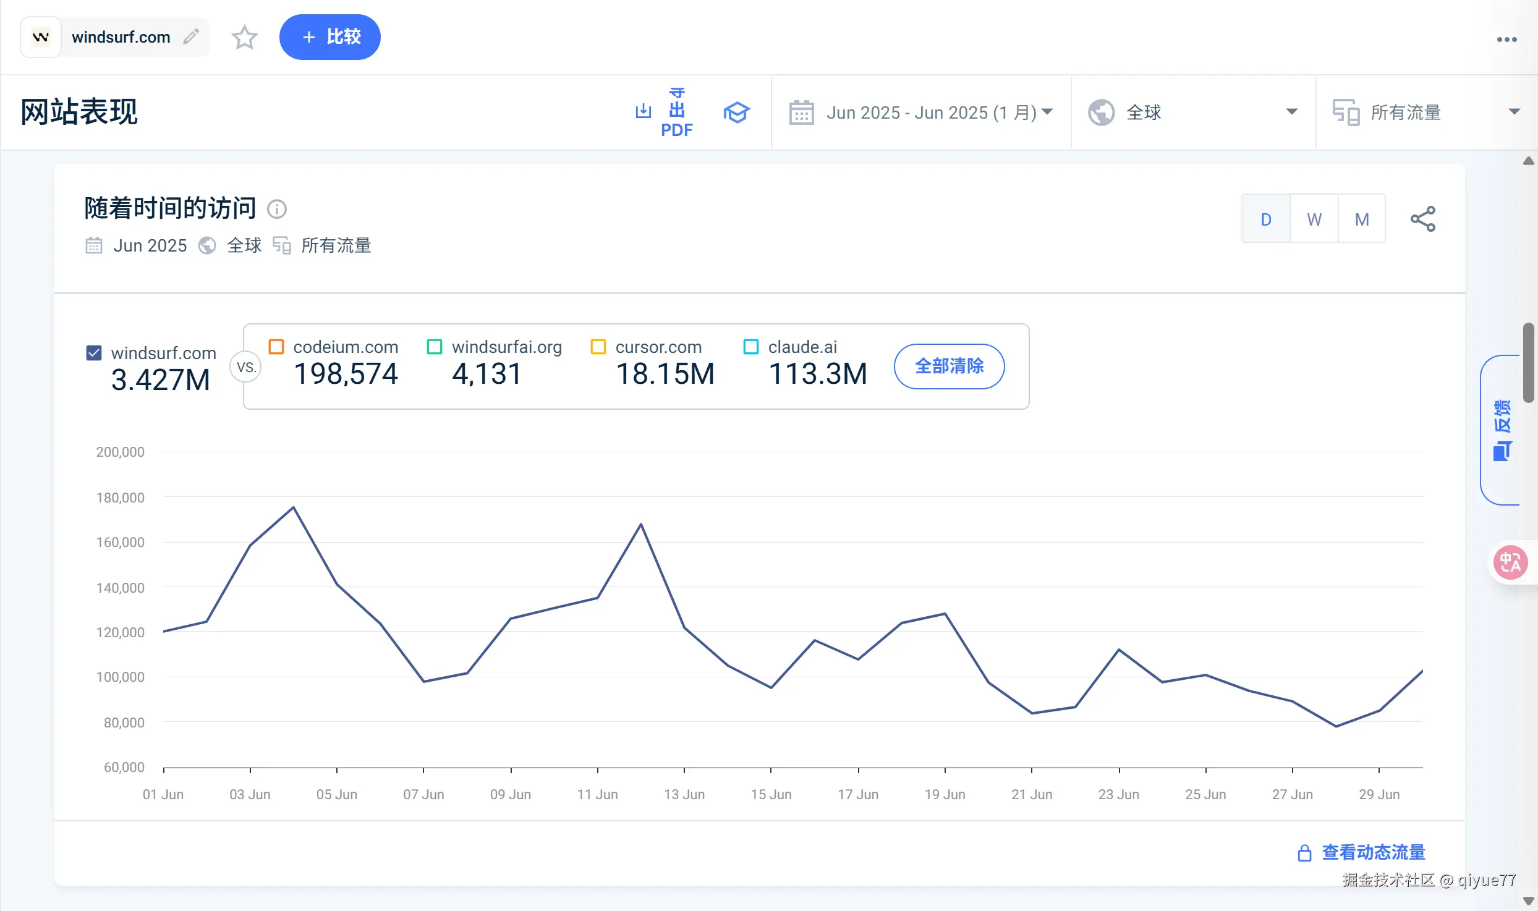Click the pink translate floating icon
1538x911 pixels.
[x=1510, y=562]
